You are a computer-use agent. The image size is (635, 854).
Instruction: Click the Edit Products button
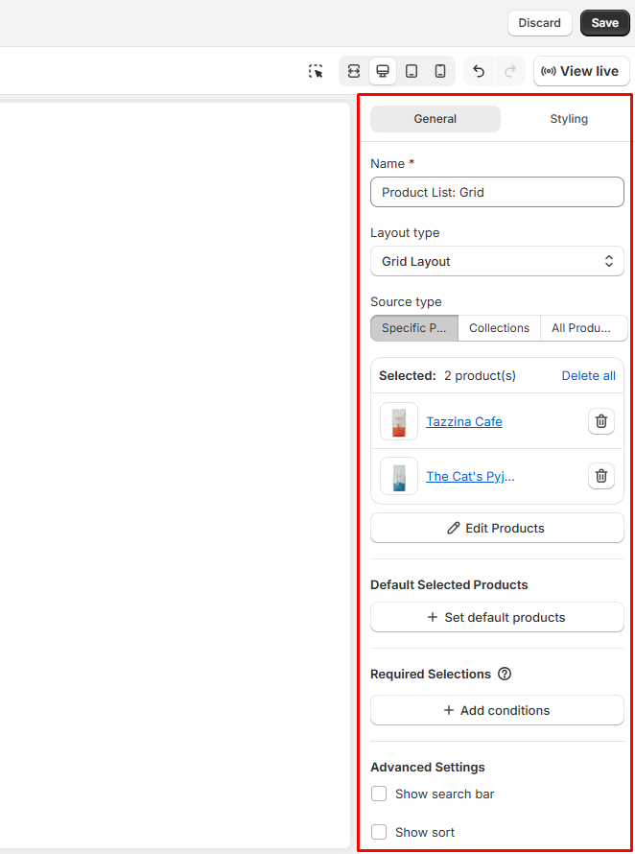coord(497,528)
